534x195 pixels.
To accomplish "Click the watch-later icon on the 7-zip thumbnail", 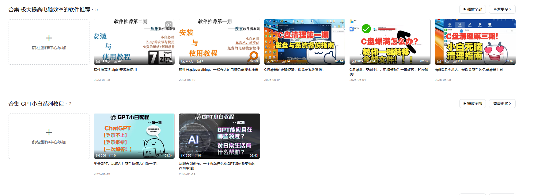I will 169,25.
